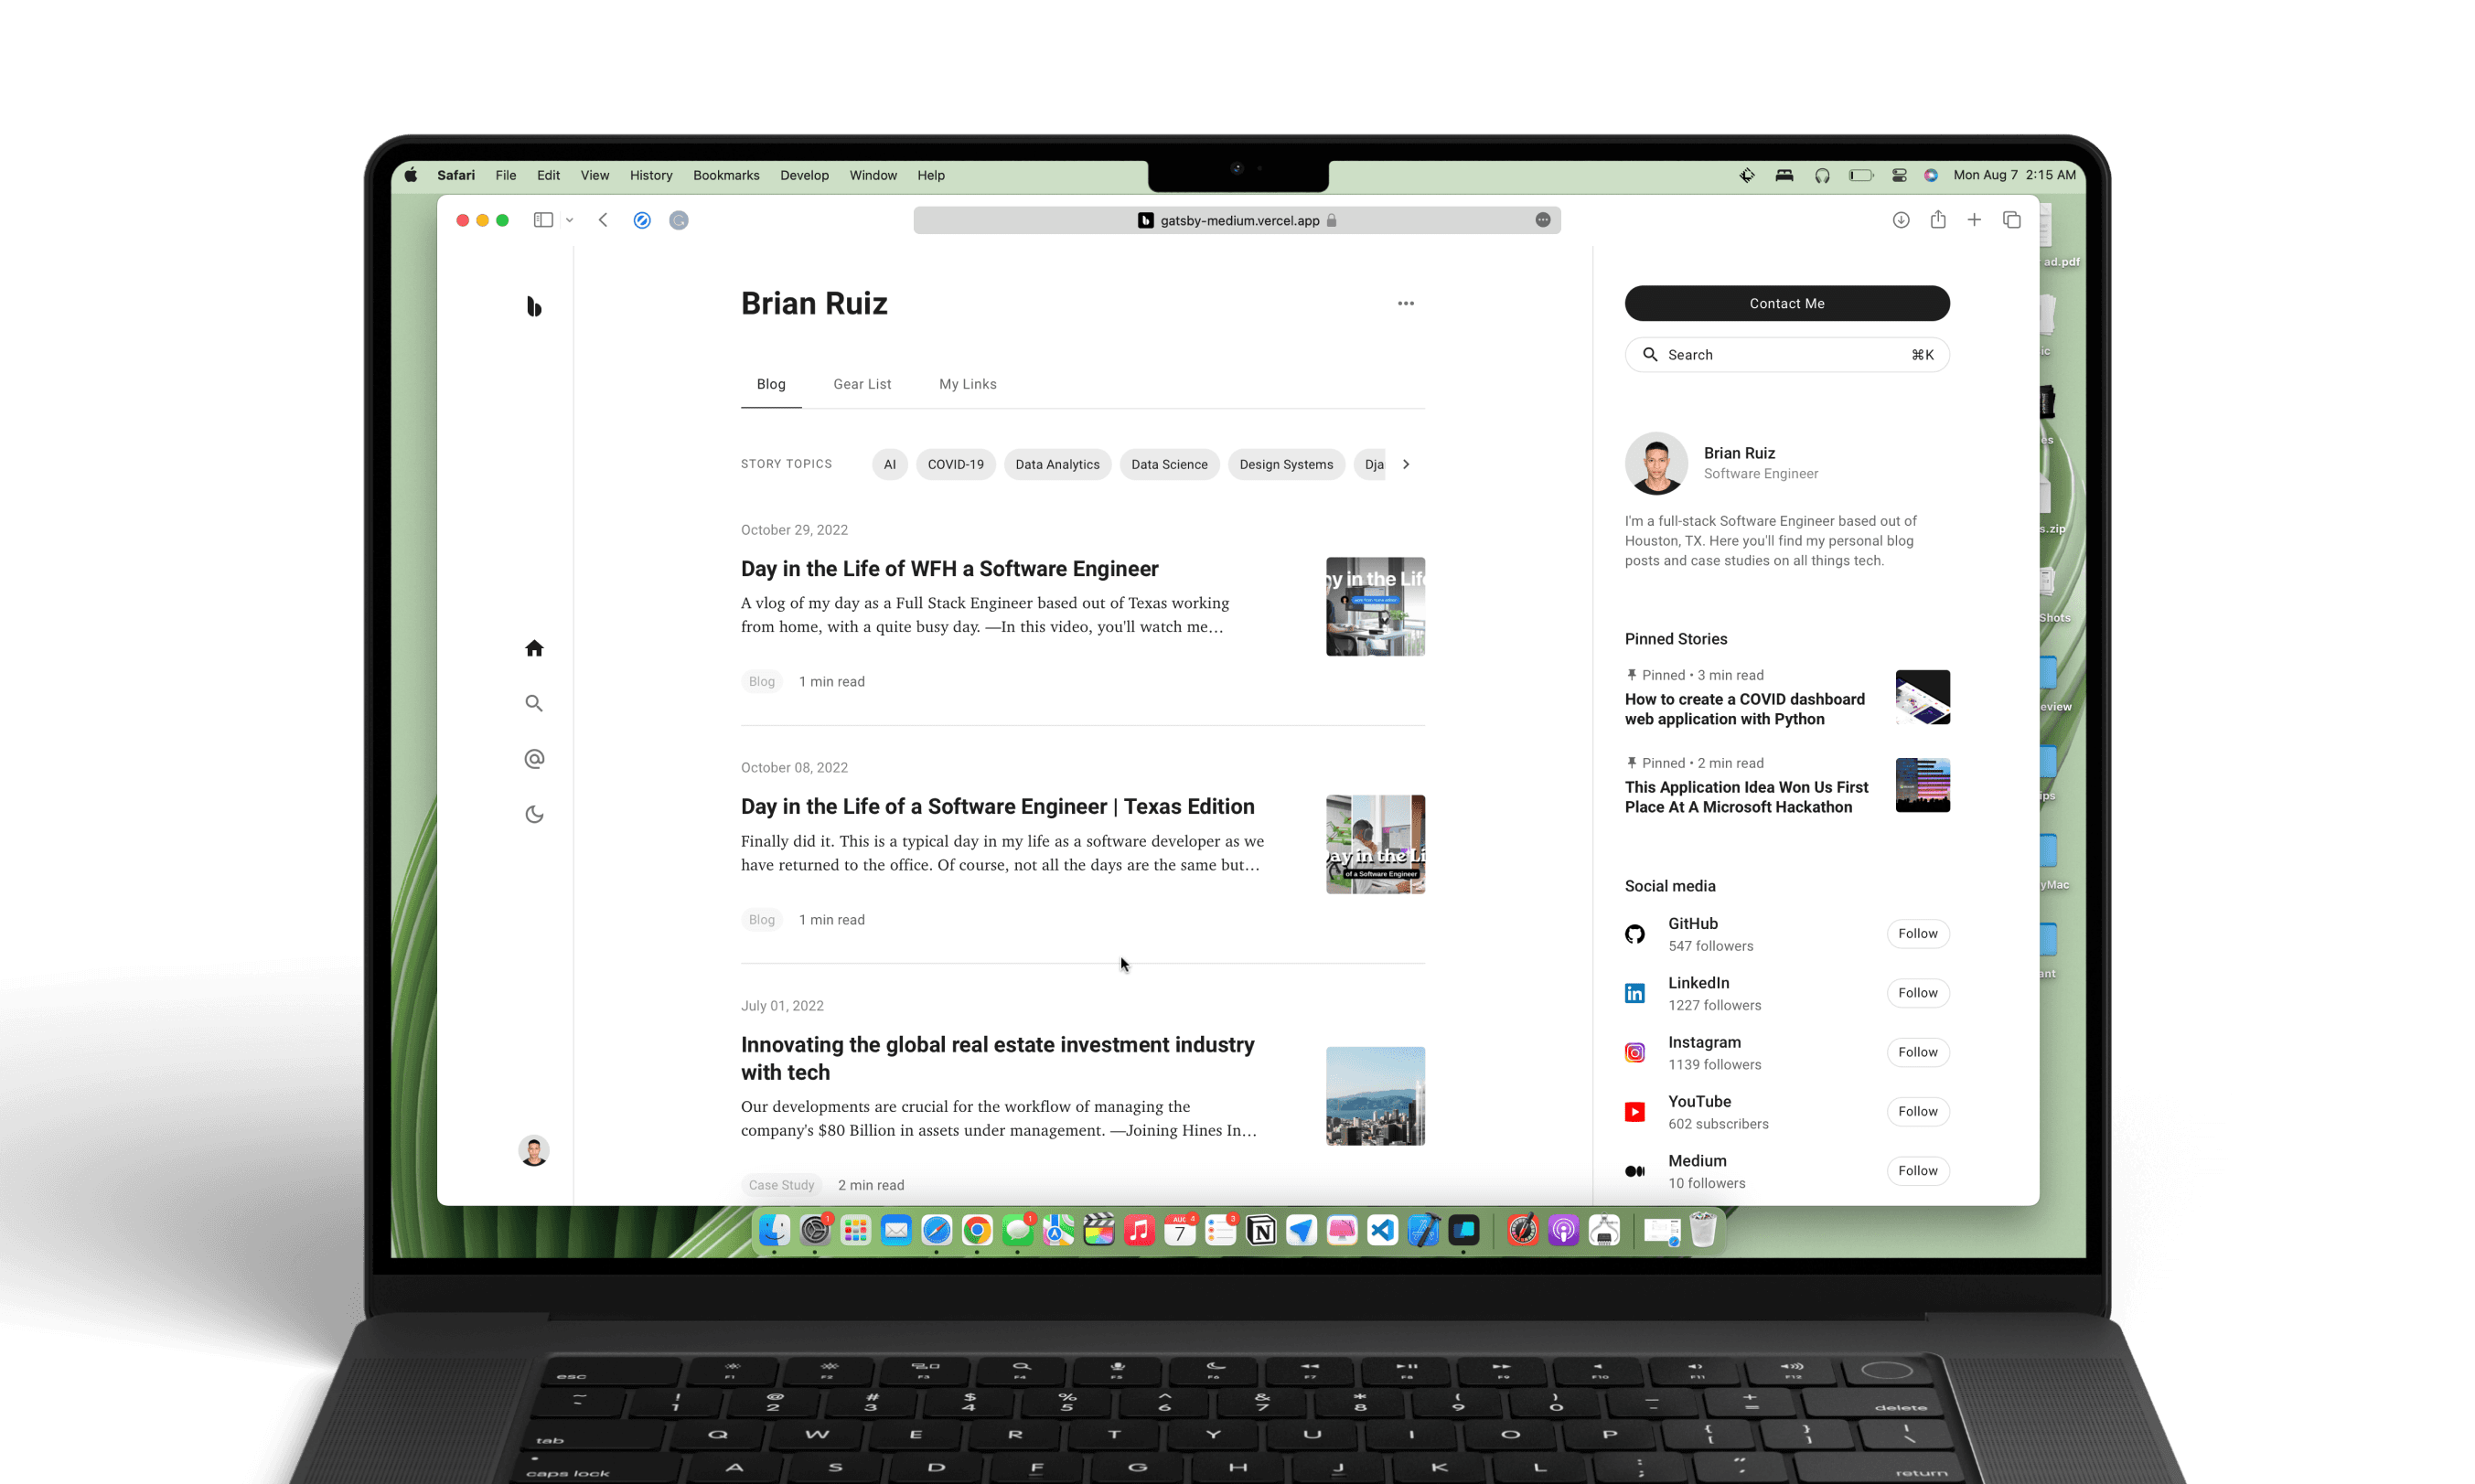Open contact via the @ sidebar icon
Viewport: 2475px width, 1484px height.
(x=534, y=759)
